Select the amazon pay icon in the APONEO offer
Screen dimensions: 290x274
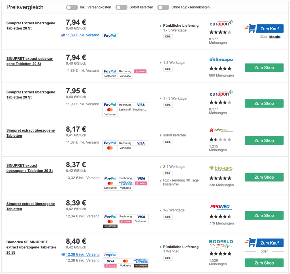(110, 226)
